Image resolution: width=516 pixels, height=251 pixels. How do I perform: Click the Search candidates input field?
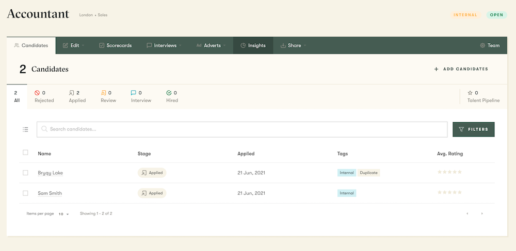click(243, 129)
